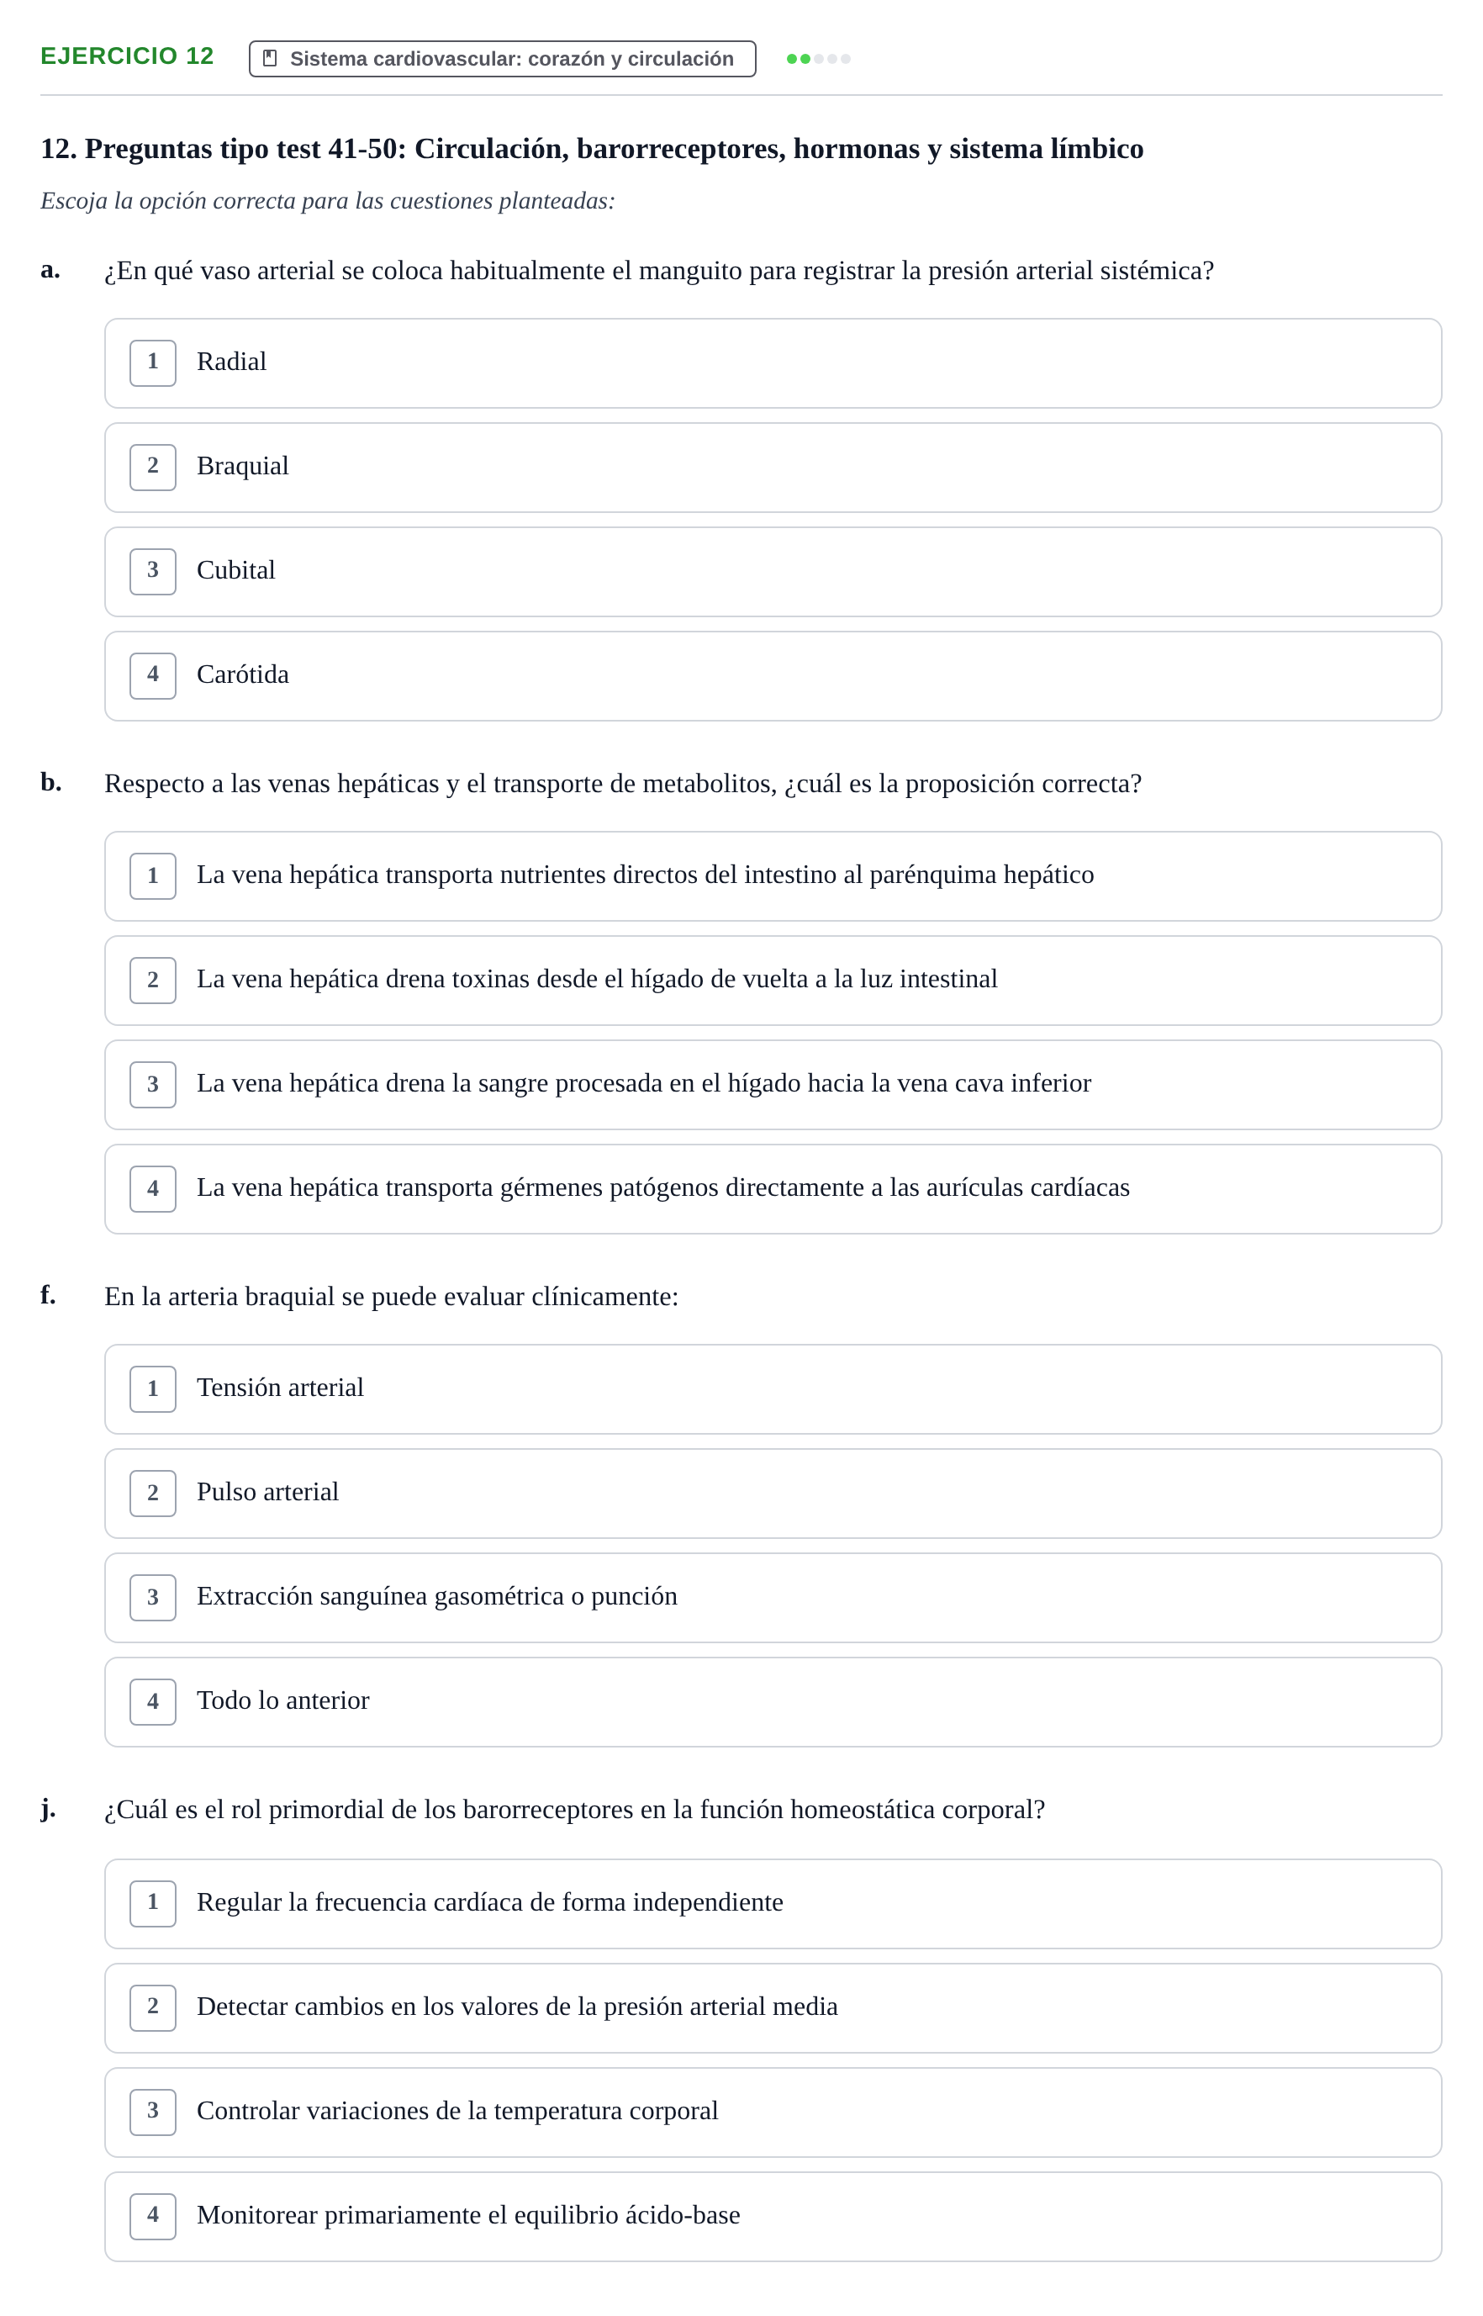The image size is (1483, 2316).
Task: Choose the Radial answer
Action: coord(773,363)
